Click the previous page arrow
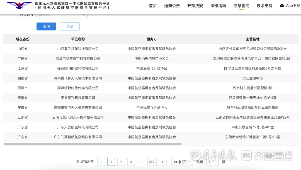This screenshot has height=170, width=301. [x=101, y=162]
